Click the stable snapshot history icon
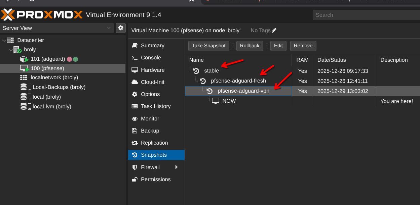Image resolution: width=420 pixels, height=205 pixels. coord(196,71)
